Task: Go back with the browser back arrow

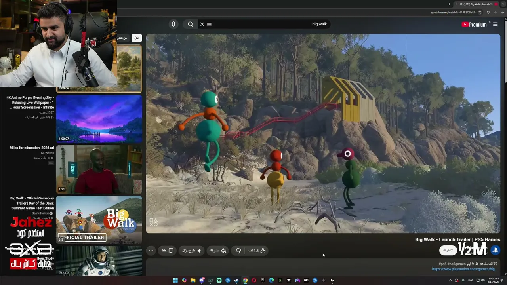Action: (x=503, y=13)
